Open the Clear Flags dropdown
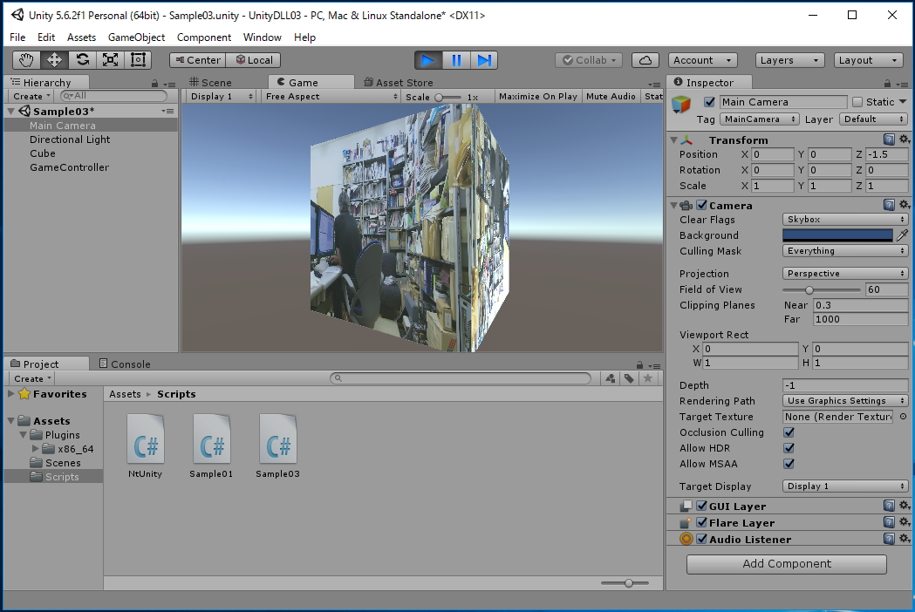915x612 pixels. coord(844,220)
